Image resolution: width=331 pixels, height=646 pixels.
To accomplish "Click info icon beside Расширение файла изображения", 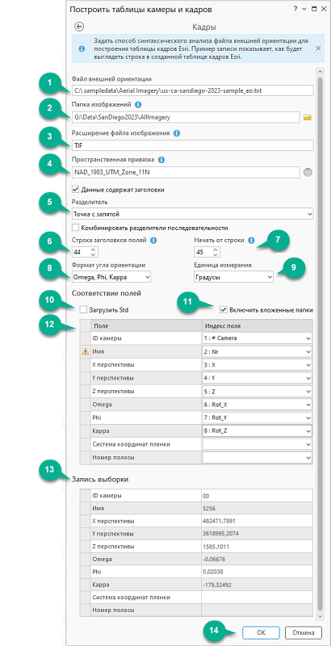I will pyautogui.click(x=177, y=133).
